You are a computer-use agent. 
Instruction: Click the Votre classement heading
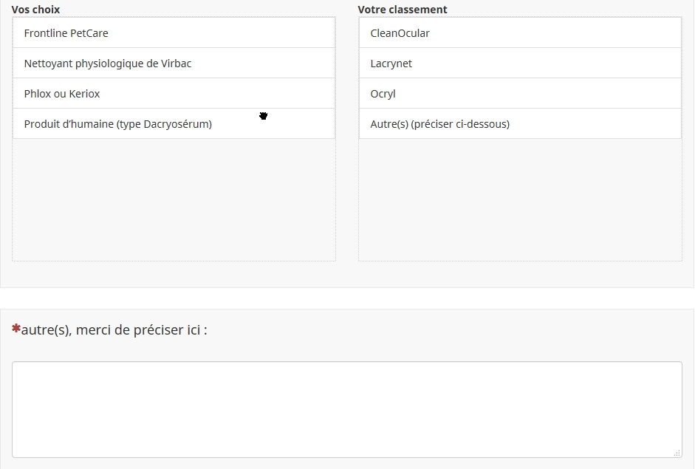403,10
